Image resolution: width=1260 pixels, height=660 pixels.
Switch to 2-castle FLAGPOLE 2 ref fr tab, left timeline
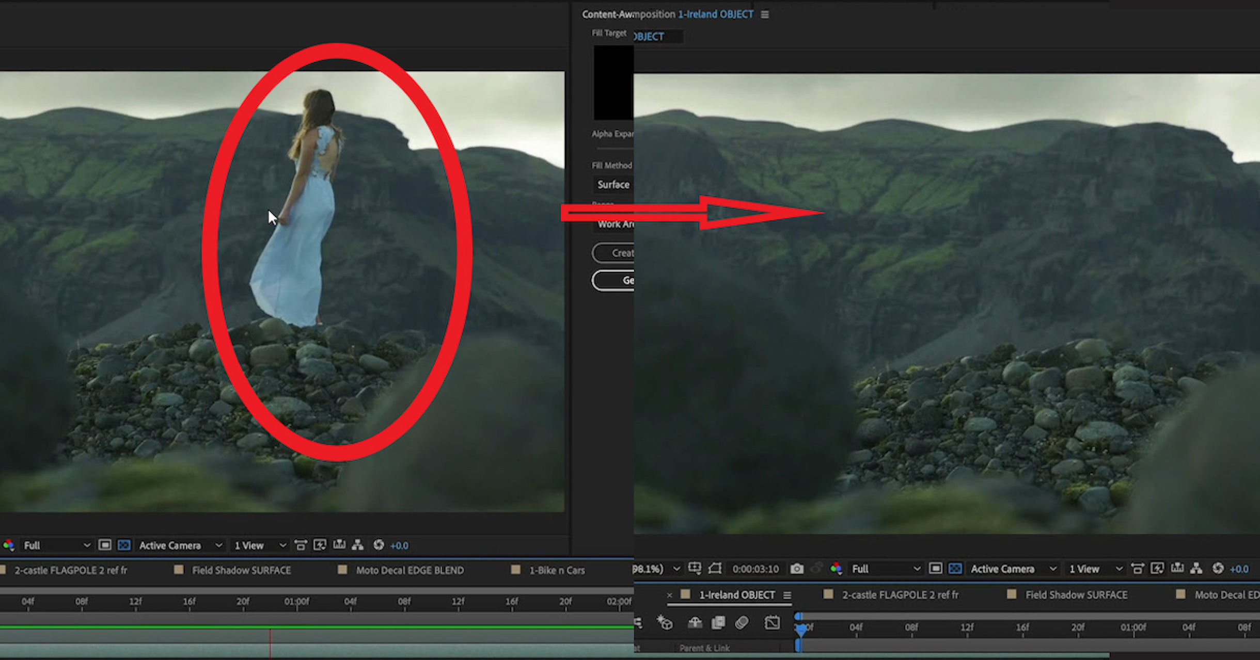pos(71,570)
